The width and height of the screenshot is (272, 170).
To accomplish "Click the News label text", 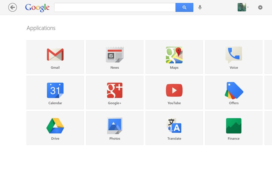I will [115, 68].
